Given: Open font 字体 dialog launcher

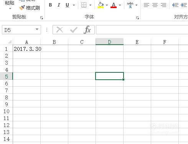Looking at the screenshot, I should pos(137,18).
